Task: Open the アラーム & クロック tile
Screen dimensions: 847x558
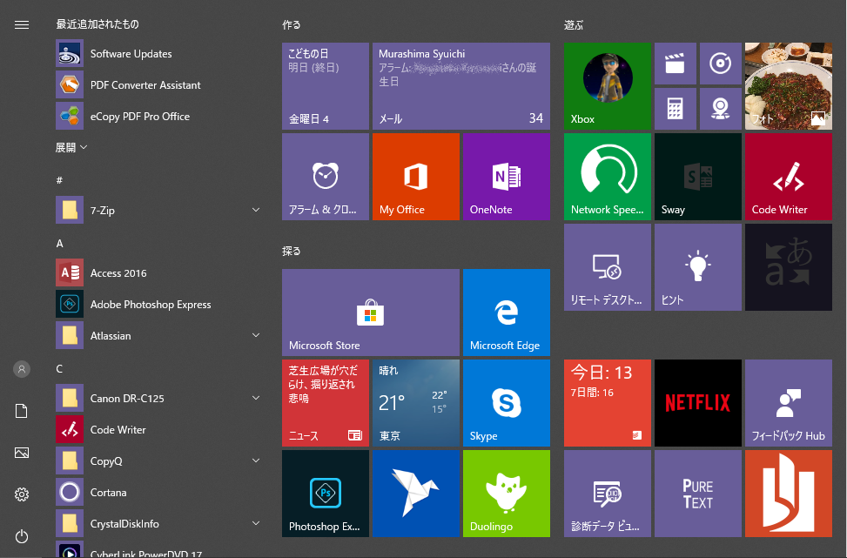Action: point(326,177)
